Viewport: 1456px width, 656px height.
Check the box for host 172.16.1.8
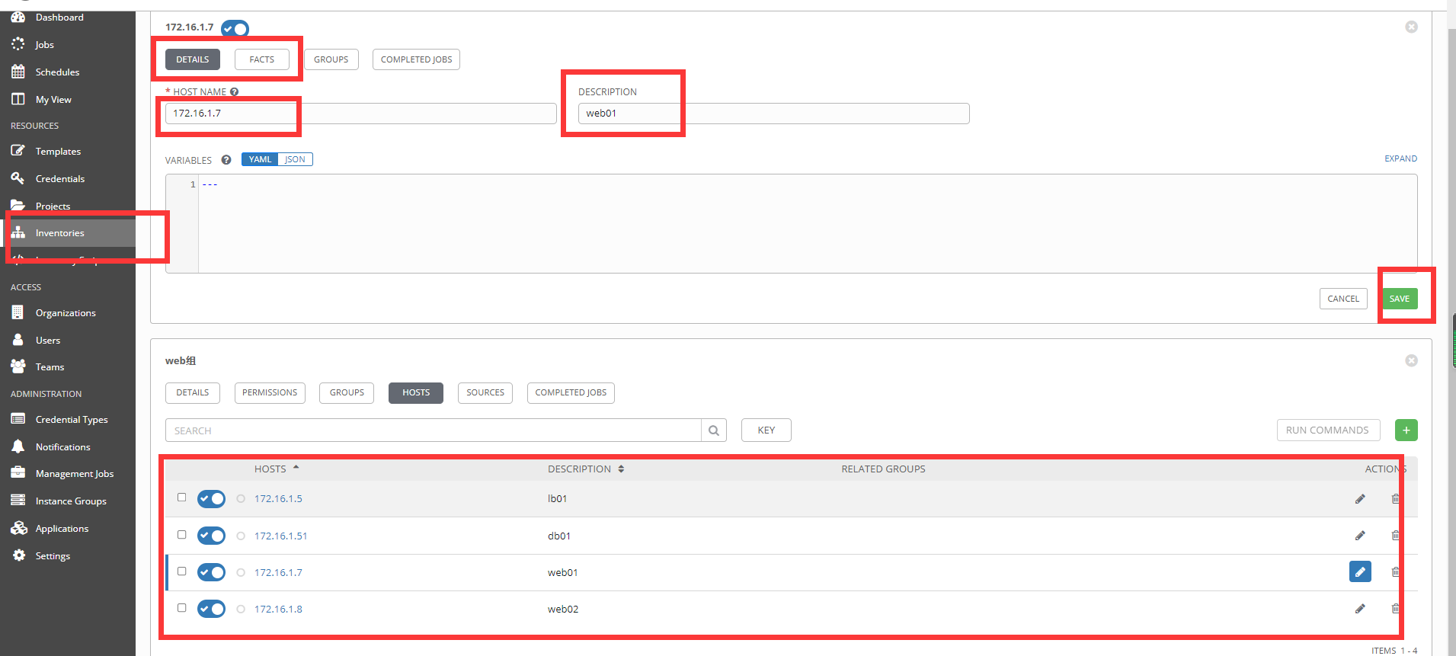pyautogui.click(x=181, y=608)
